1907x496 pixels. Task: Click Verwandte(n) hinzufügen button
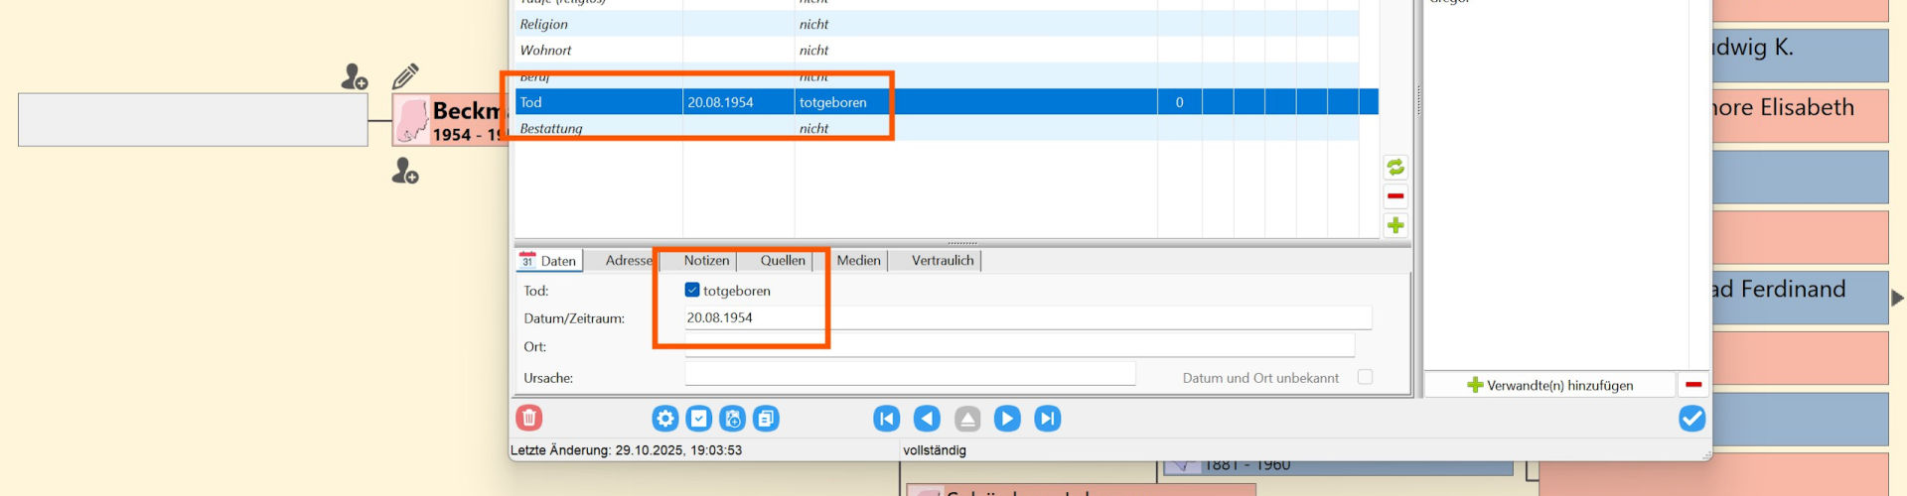1549,385
